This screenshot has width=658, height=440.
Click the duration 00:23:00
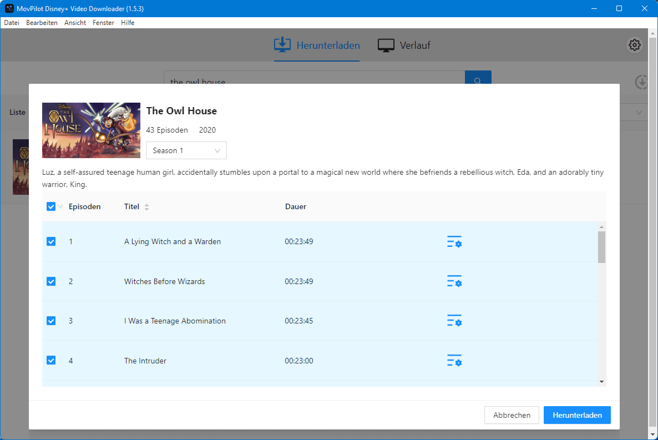(299, 361)
